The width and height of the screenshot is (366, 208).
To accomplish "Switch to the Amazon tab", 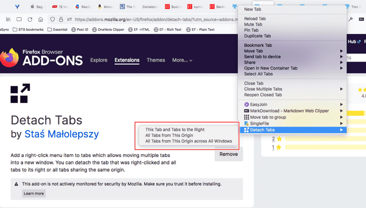I will (105, 7).
